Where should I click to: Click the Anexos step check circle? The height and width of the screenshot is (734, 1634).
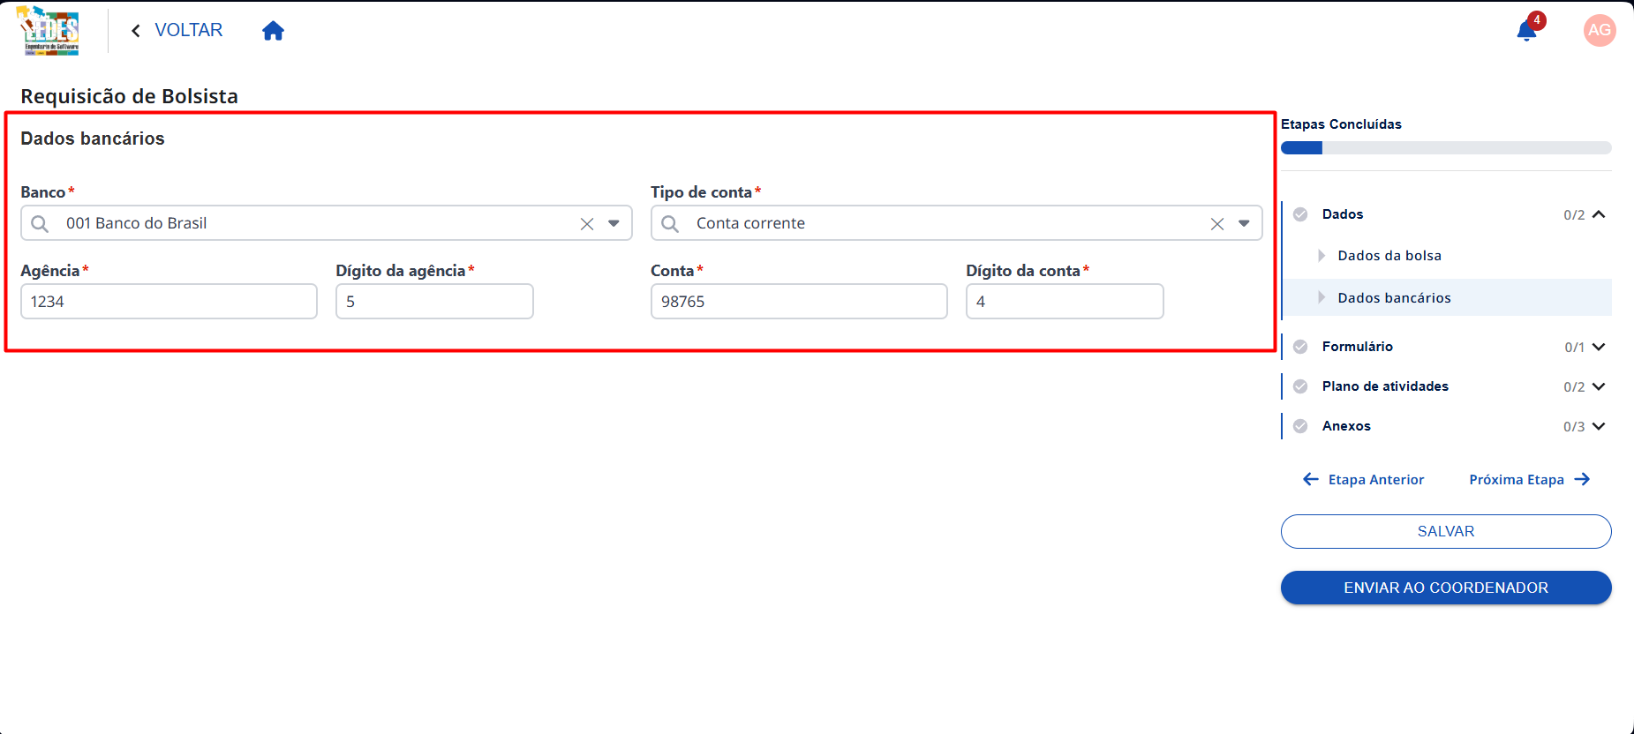pos(1300,426)
